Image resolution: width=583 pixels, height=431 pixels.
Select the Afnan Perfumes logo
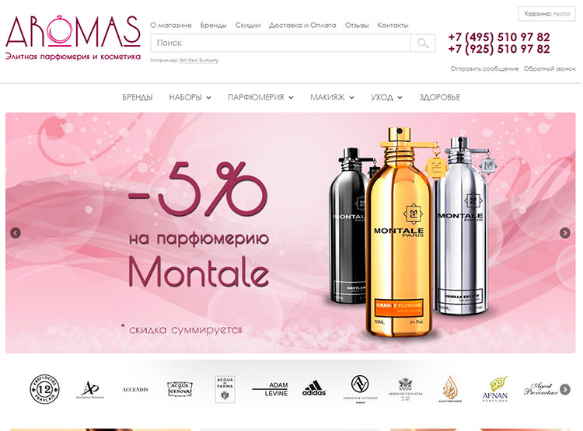pyautogui.click(x=495, y=389)
